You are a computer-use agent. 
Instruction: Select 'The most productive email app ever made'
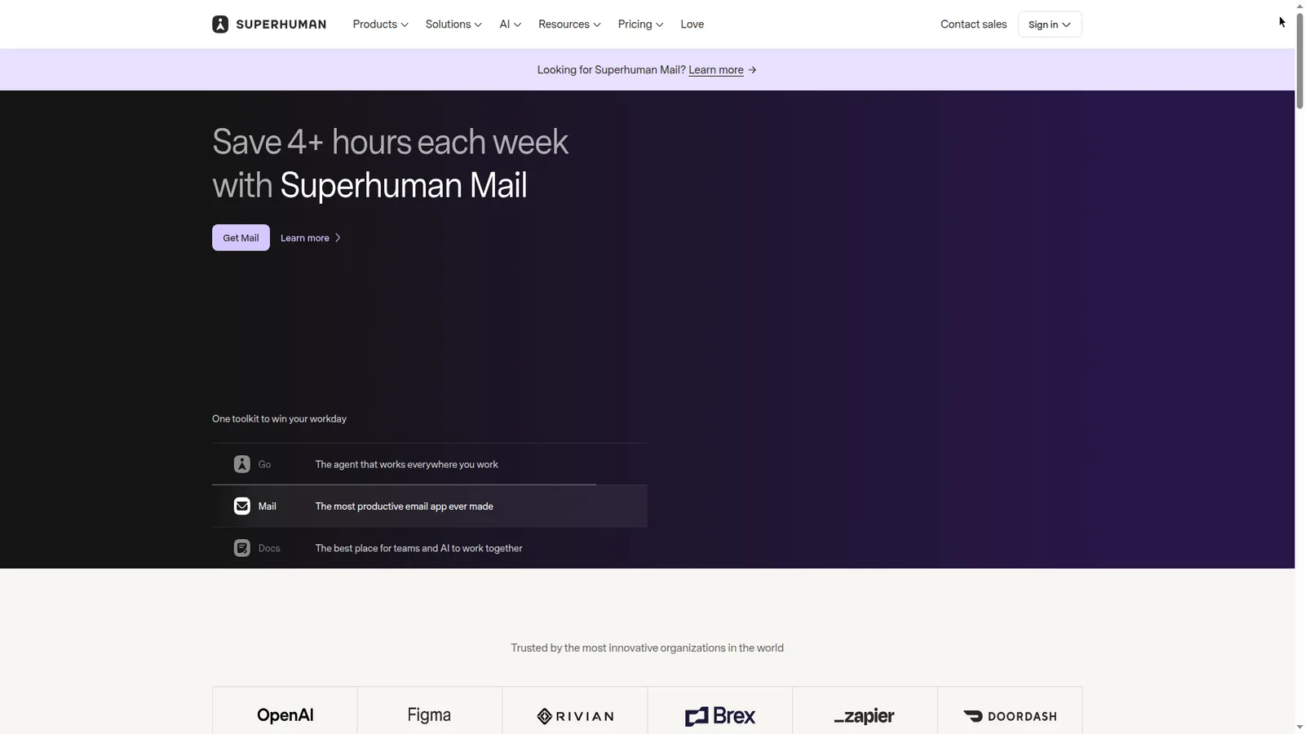[404, 506]
